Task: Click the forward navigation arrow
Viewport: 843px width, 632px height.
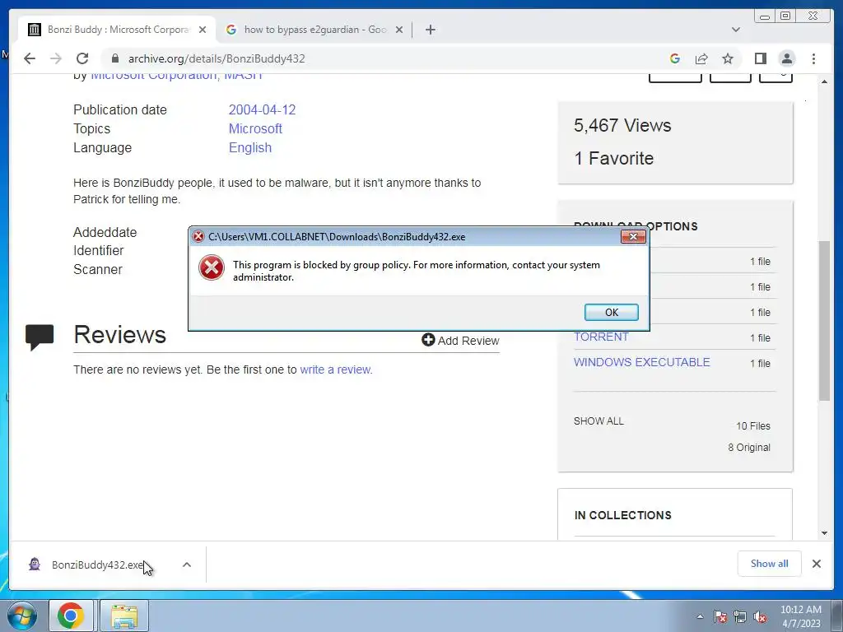Action: tap(56, 58)
